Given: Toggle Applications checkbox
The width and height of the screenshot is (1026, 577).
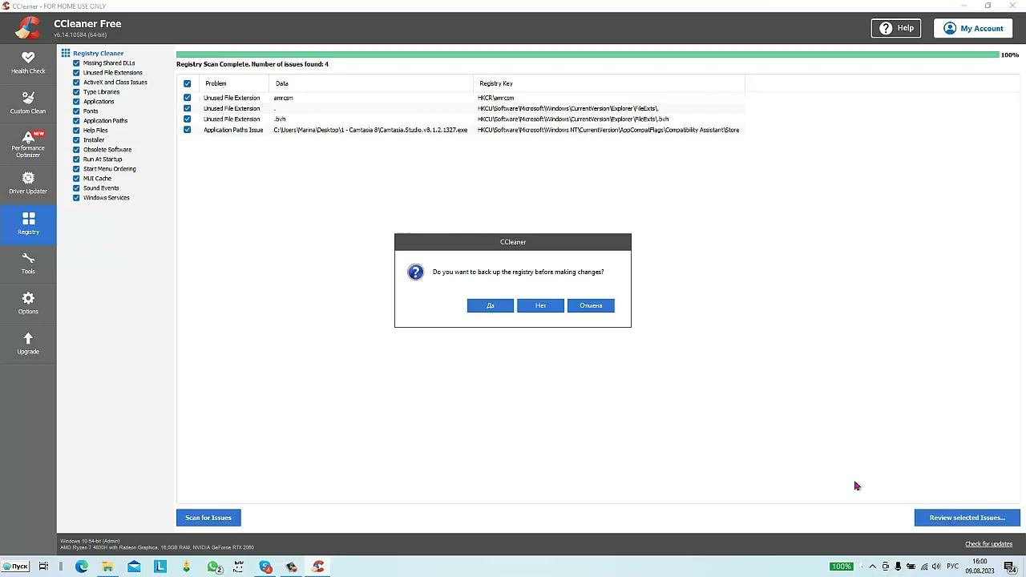Looking at the screenshot, I should pyautogui.click(x=76, y=102).
